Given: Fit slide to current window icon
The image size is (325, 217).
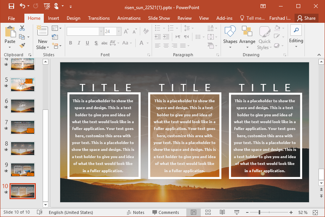Looking at the screenshot, I should click(315, 212).
